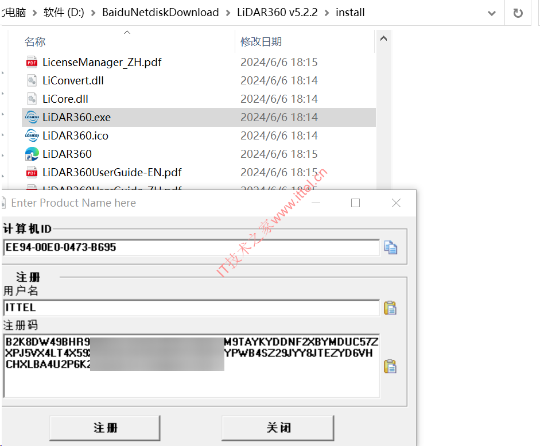This screenshot has height=446, width=540.
Task: Select the file LicenseManager_ZH.pdf
Action: point(102,63)
